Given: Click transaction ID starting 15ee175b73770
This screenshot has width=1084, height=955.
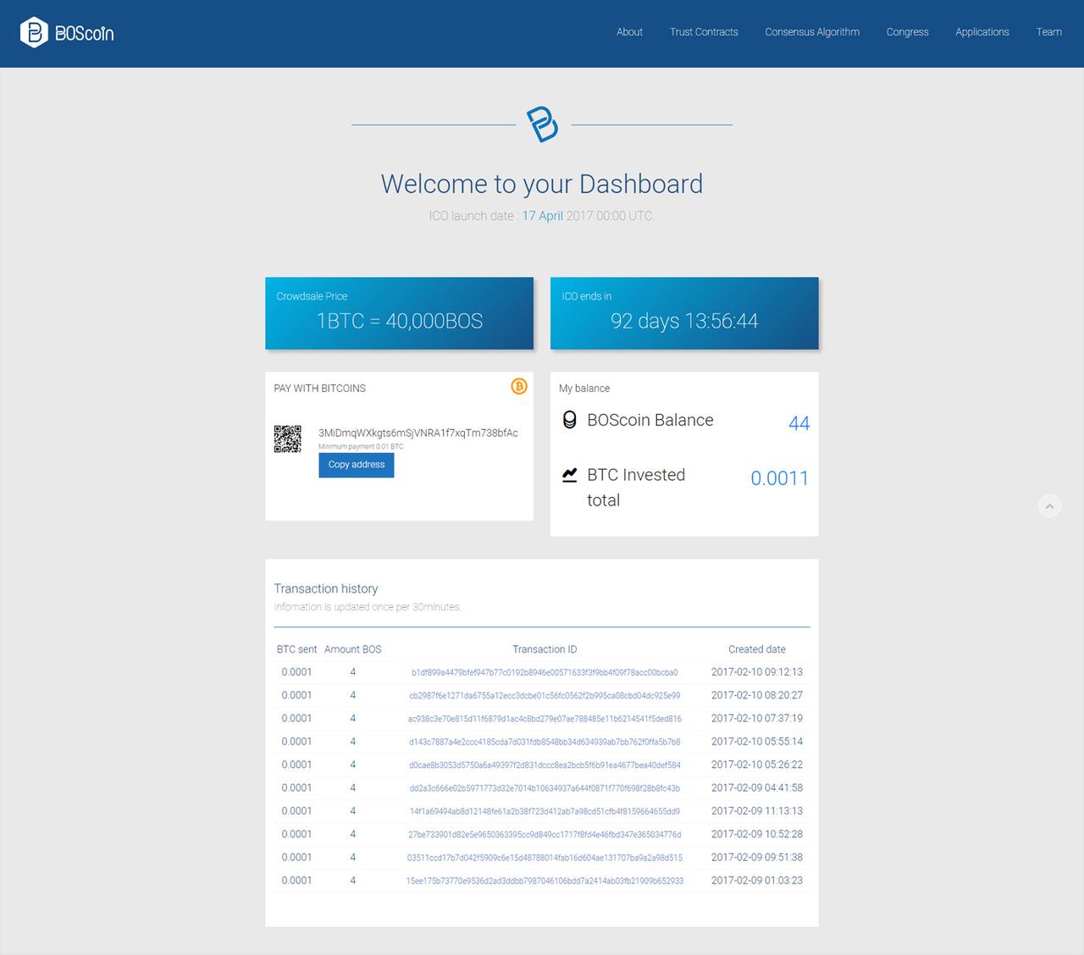Looking at the screenshot, I should (x=545, y=880).
